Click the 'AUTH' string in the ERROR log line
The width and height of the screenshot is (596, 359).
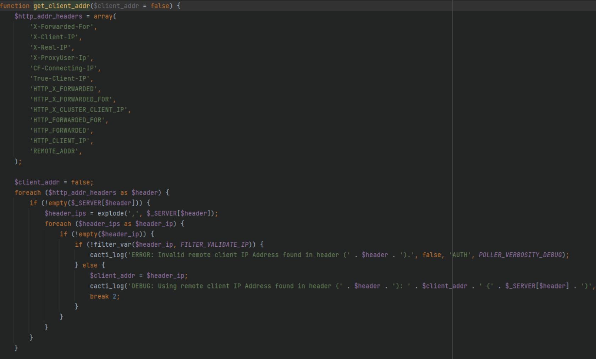click(x=460, y=255)
